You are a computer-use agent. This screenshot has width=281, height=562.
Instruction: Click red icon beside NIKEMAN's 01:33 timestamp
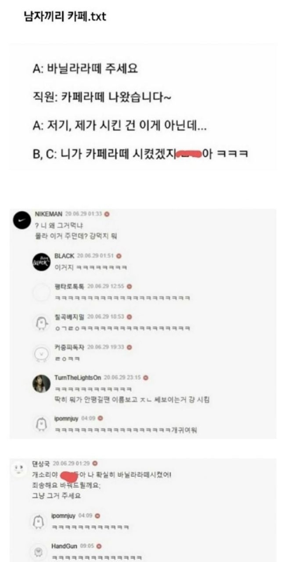point(107,214)
